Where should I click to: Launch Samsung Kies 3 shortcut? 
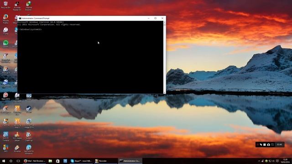pyautogui.click(x=17, y=123)
